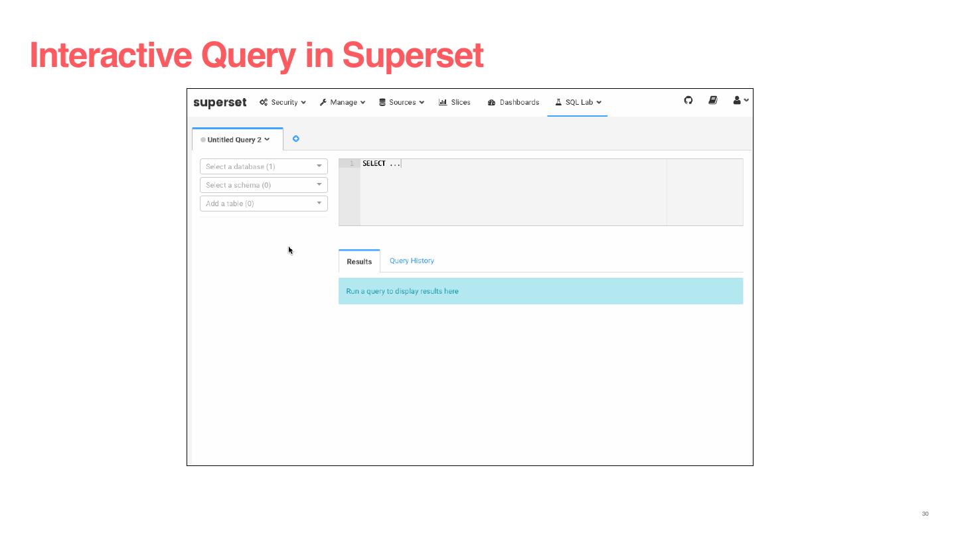Open the Select a schema dropdown
Image resolution: width=956 pixels, height=537 pixels.
(264, 185)
